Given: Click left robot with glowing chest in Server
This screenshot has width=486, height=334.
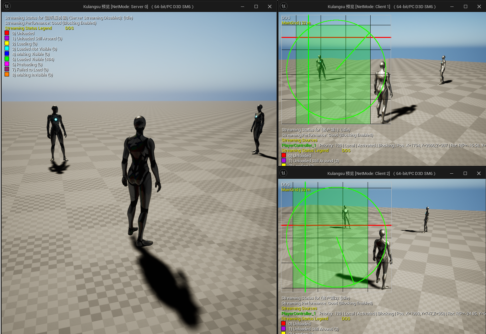Looking at the screenshot, I should point(56,133).
